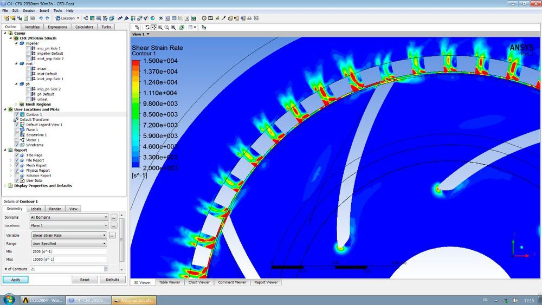Check the Solution Report checkbox

17,176
